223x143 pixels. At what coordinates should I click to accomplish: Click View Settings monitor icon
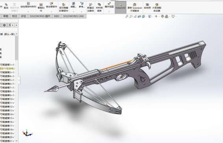173,16
